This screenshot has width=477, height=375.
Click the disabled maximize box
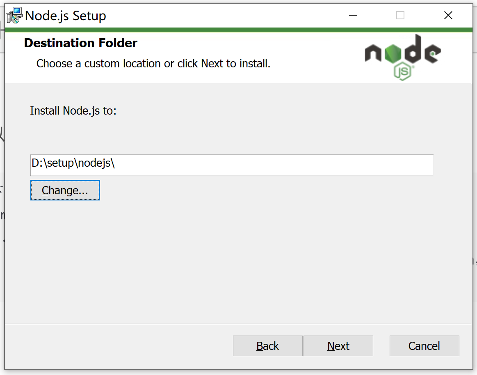click(x=400, y=15)
